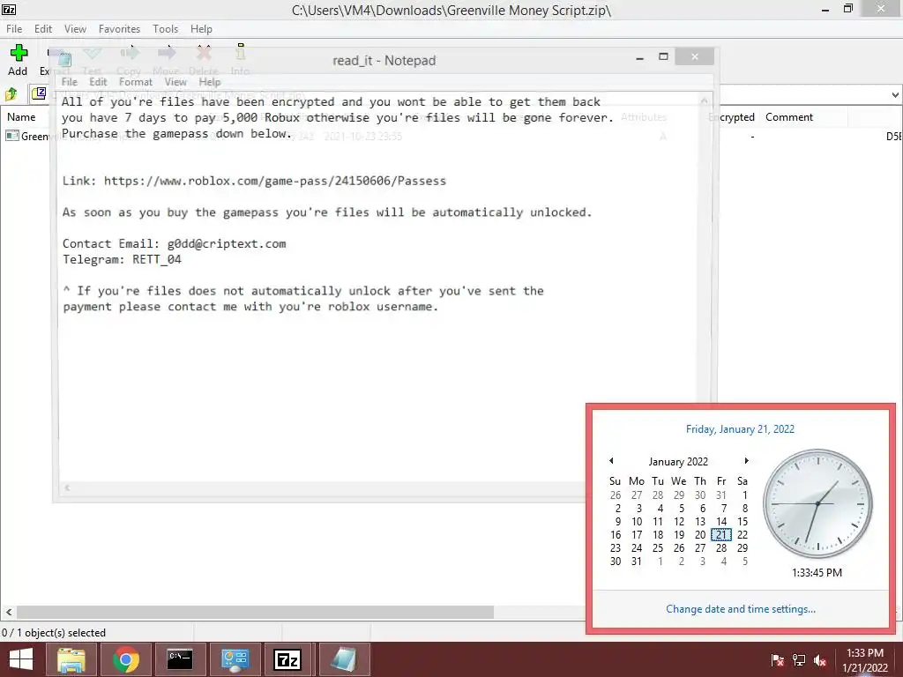The width and height of the screenshot is (903, 677).
Task: Open the 7-Zip Tools menu
Action: (x=165, y=29)
